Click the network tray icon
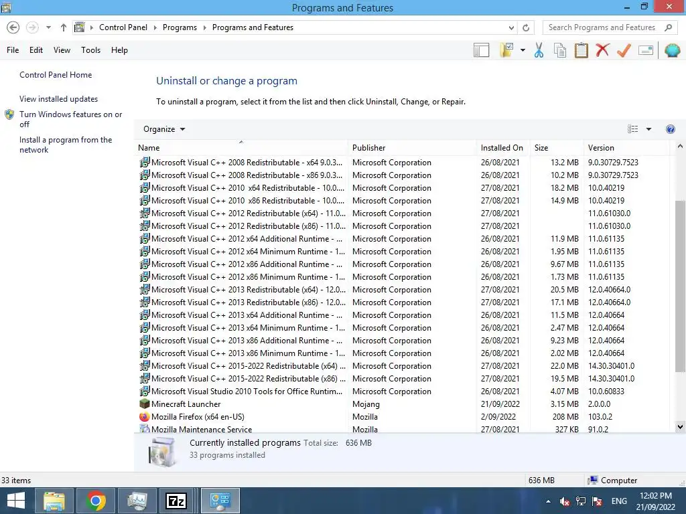The image size is (686, 514). click(x=581, y=501)
